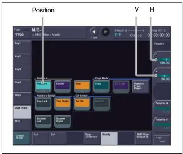This screenshot has width=183, height=154.
Task: Select Top Right position
Action: coord(63,104)
